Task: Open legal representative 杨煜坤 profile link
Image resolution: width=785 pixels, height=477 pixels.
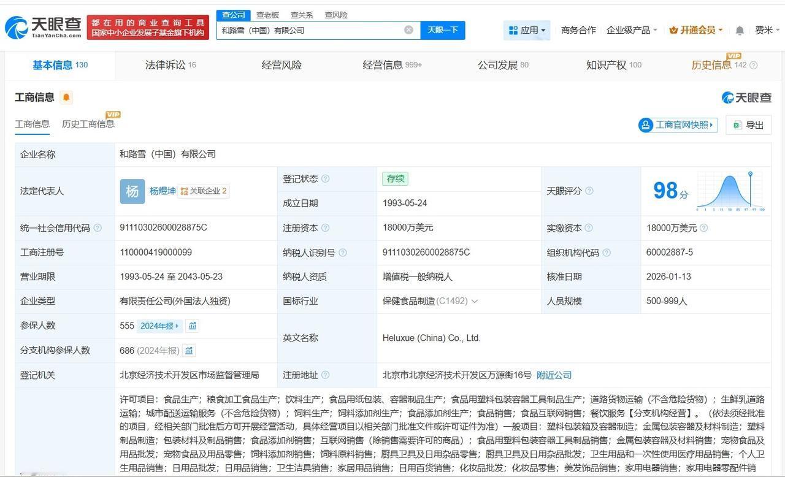Action: [163, 191]
